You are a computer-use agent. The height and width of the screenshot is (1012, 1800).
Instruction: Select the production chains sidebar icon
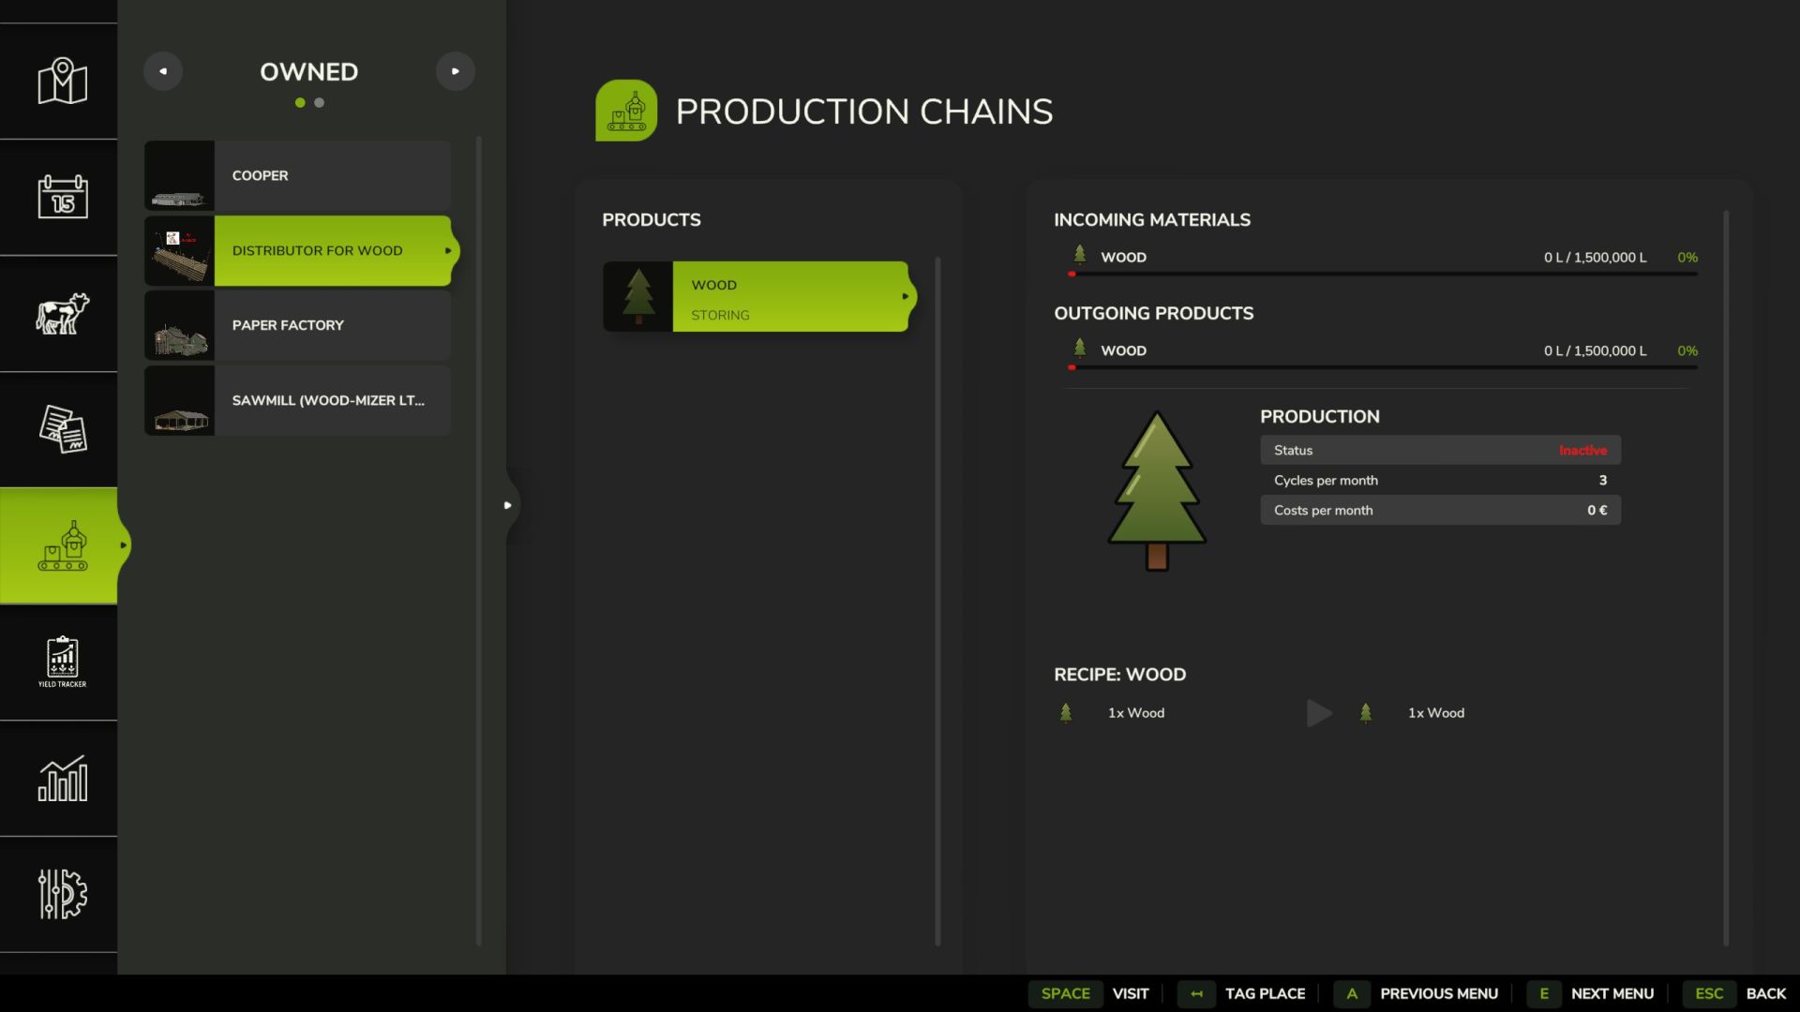pos(62,545)
